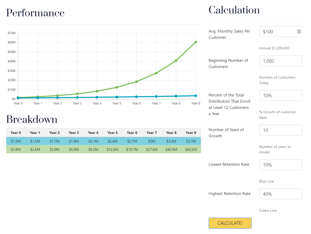Edit the Highest Retention Rate input
This screenshot has width=311, height=234.
click(x=281, y=194)
